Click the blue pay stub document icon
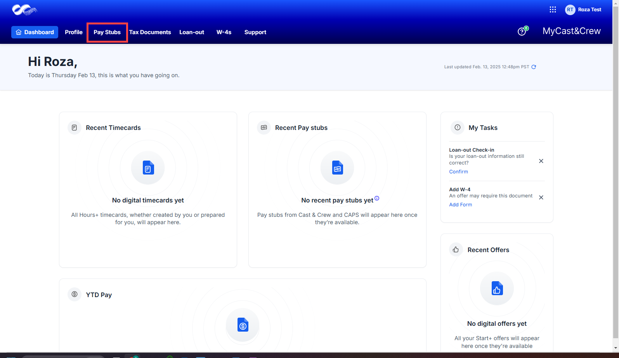This screenshot has width=619, height=358. click(x=338, y=168)
